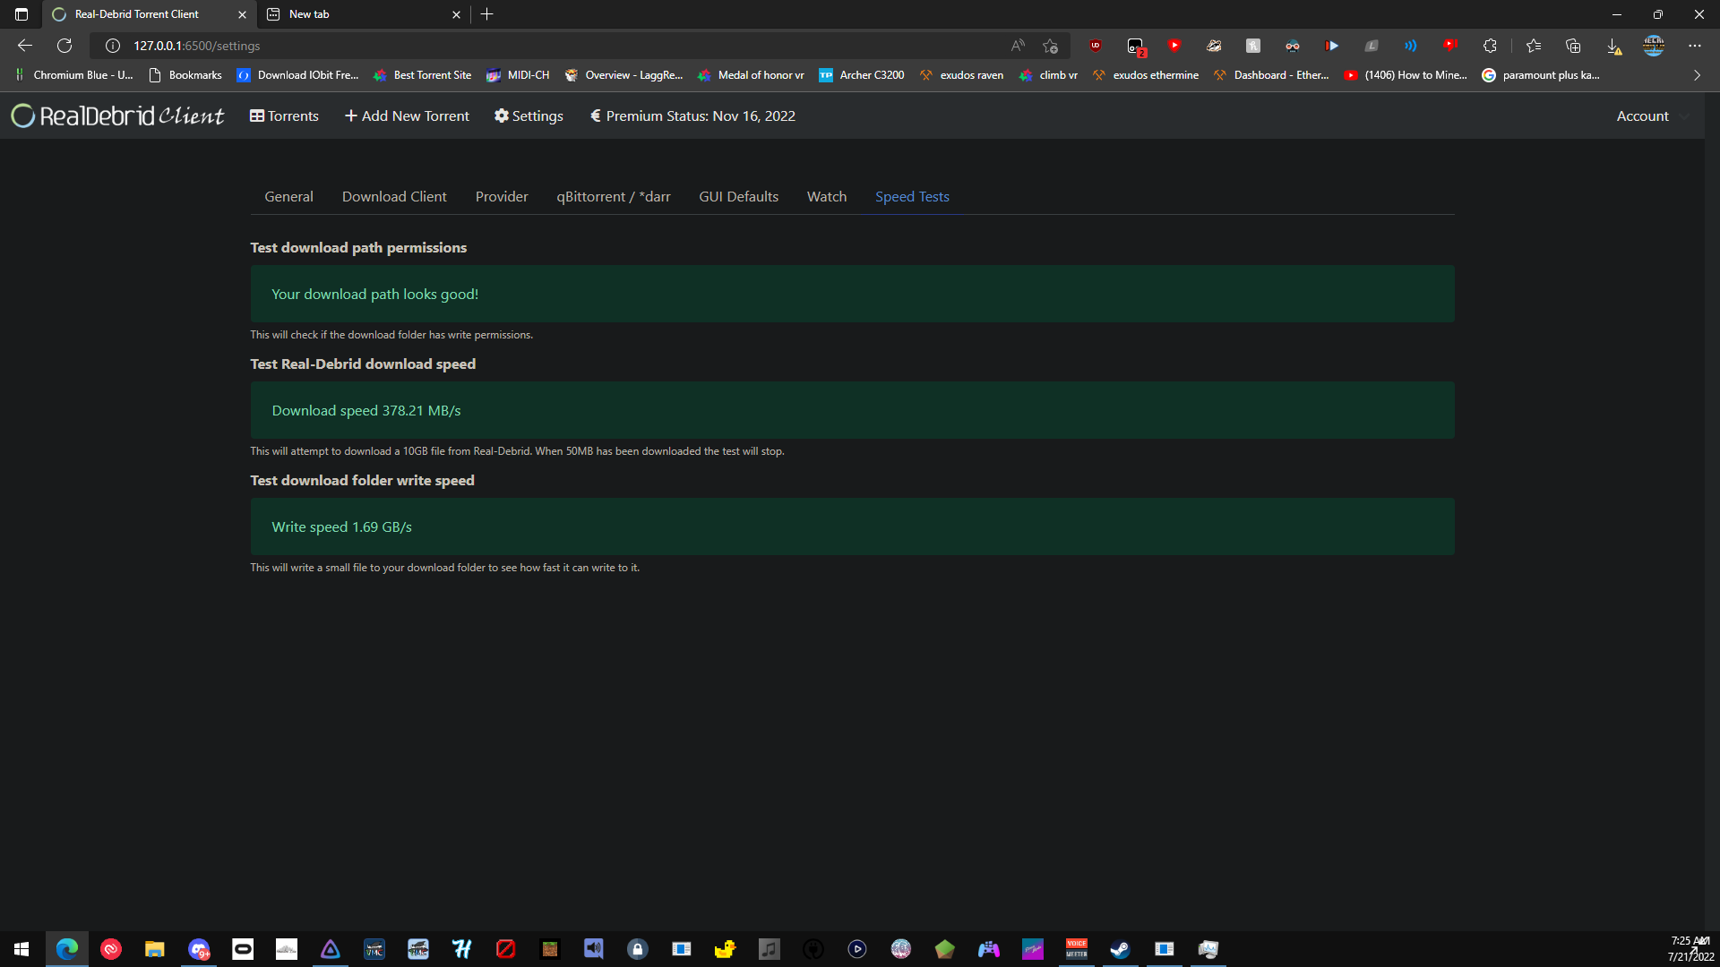Click the RealDebrid Client logo
1720x967 pixels.
point(116,116)
